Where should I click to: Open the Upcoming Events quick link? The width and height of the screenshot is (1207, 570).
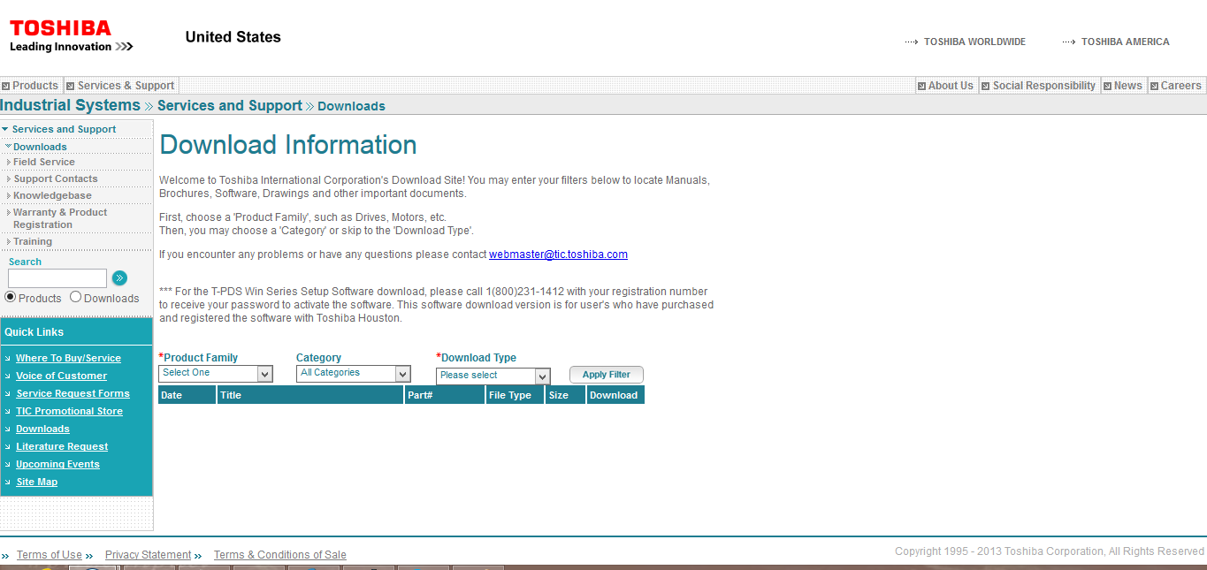pos(57,464)
